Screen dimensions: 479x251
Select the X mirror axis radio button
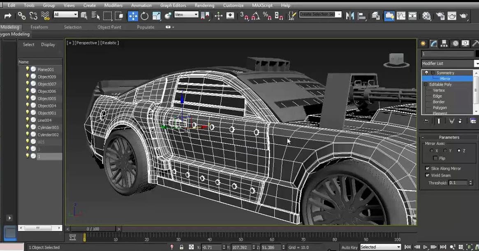coord(431,151)
